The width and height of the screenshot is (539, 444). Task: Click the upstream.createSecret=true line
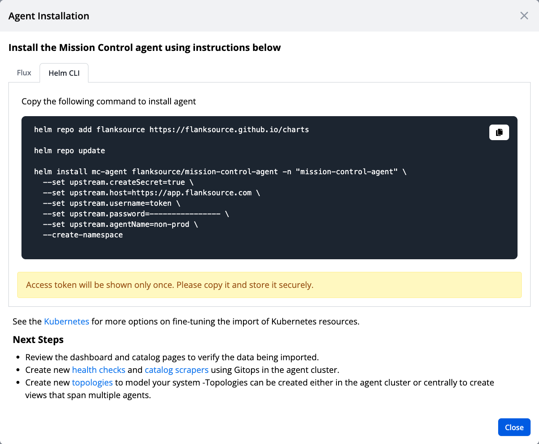point(118,182)
